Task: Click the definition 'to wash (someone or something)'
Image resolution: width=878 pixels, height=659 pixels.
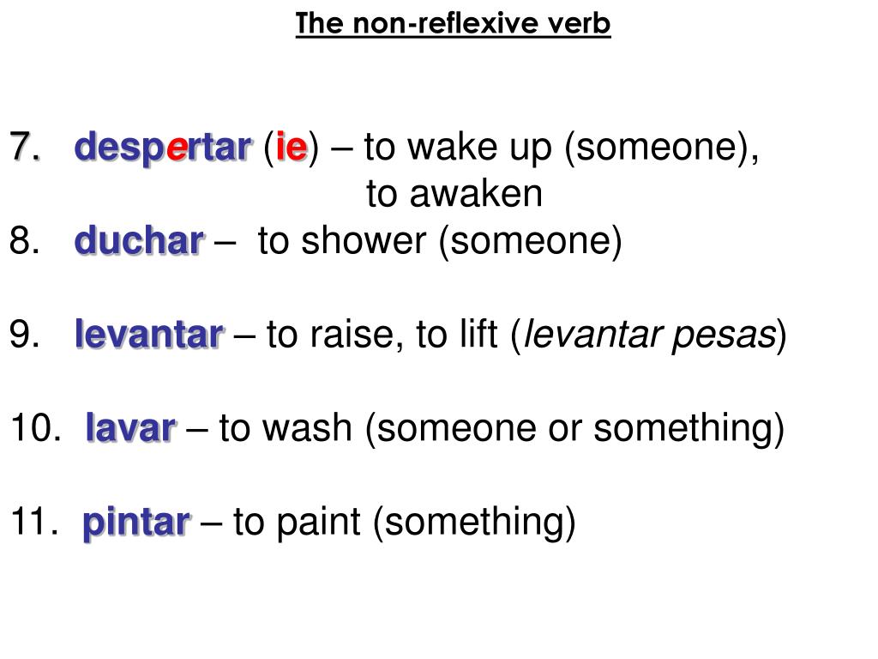Action: 502,429
